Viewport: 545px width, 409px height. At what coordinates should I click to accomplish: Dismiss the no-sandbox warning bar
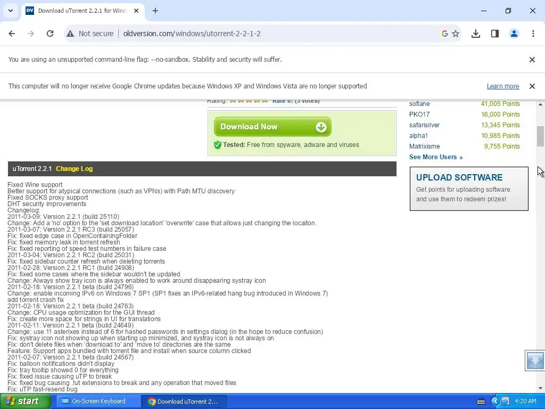pyautogui.click(x=532, y=60)
